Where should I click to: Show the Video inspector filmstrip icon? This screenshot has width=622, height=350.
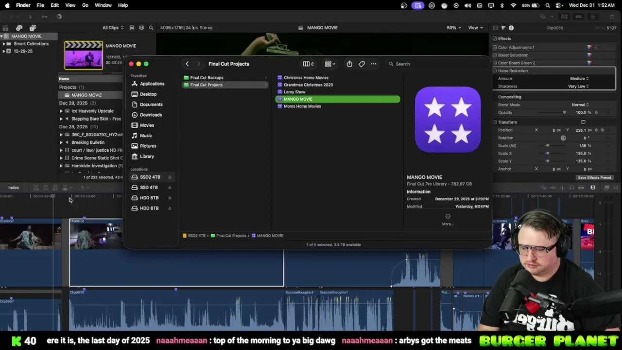click(495, 28)
